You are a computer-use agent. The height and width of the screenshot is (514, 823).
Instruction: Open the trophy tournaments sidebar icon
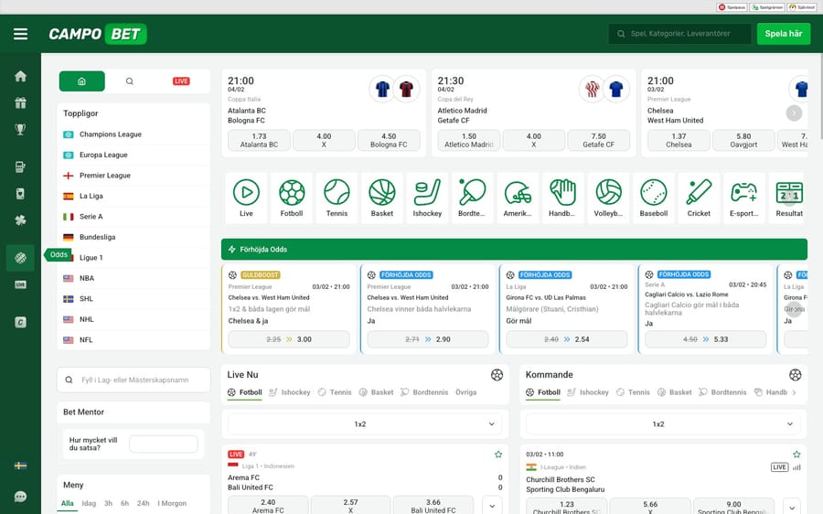pos(20,129)
